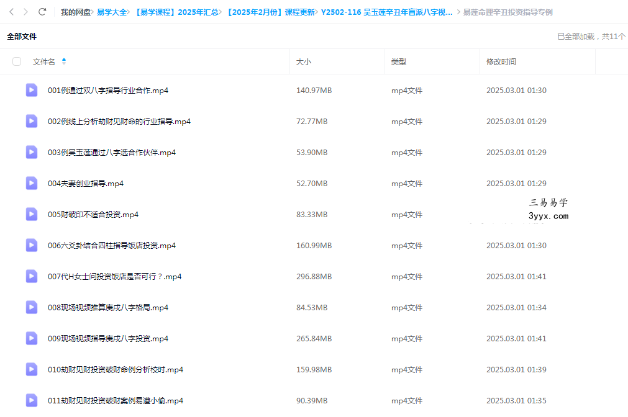The height and width of the screenshot is (417, 628).
Task: Sort by 类型 column header
Action: tap(399, 62)
